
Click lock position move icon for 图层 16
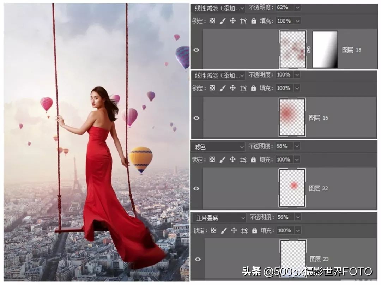pyautogui.click(x=233, y=88)
